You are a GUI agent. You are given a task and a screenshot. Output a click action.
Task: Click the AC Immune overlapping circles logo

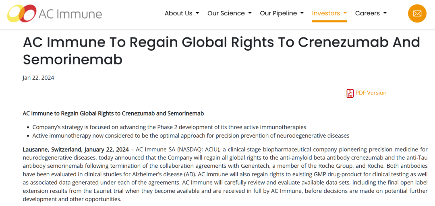22,13
